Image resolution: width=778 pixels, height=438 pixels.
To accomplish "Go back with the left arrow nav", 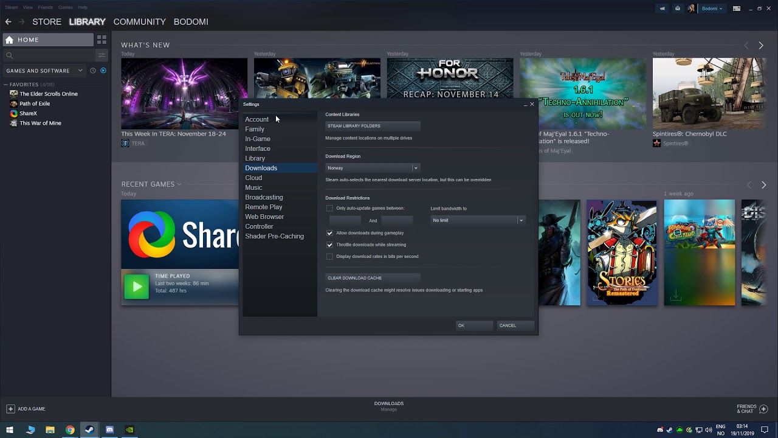I will click(x=9, y=22).
